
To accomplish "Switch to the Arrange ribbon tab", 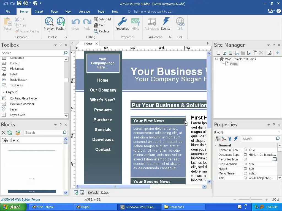I will 84,12.
